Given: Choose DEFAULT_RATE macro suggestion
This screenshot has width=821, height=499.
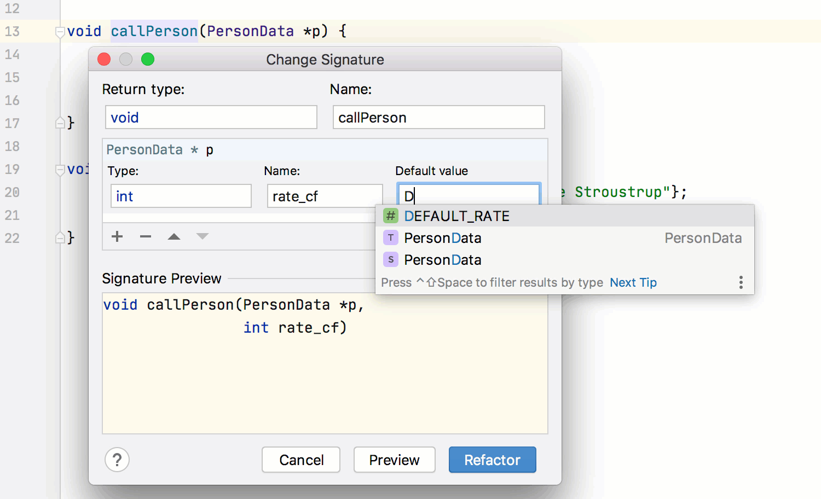Looking at the screenshot, I should click(565, 216).
